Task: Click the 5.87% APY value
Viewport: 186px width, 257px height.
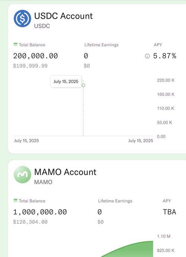Action: [164, 56]
